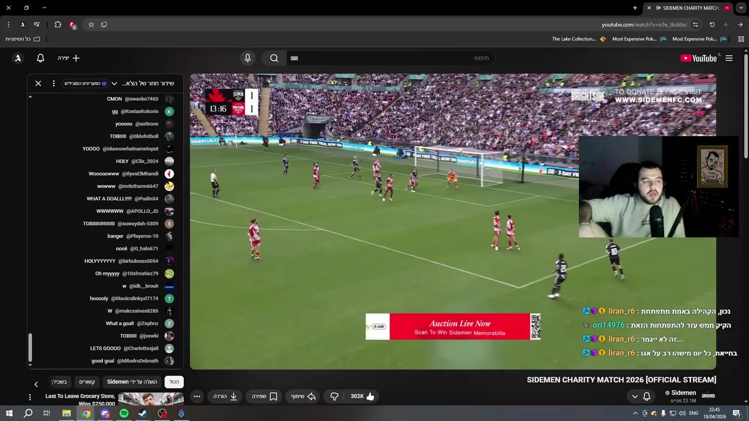The image size is (749, 421).
Task: Open the all bookmarks folder
Action: pyautogui.click(x=23, y=39)
